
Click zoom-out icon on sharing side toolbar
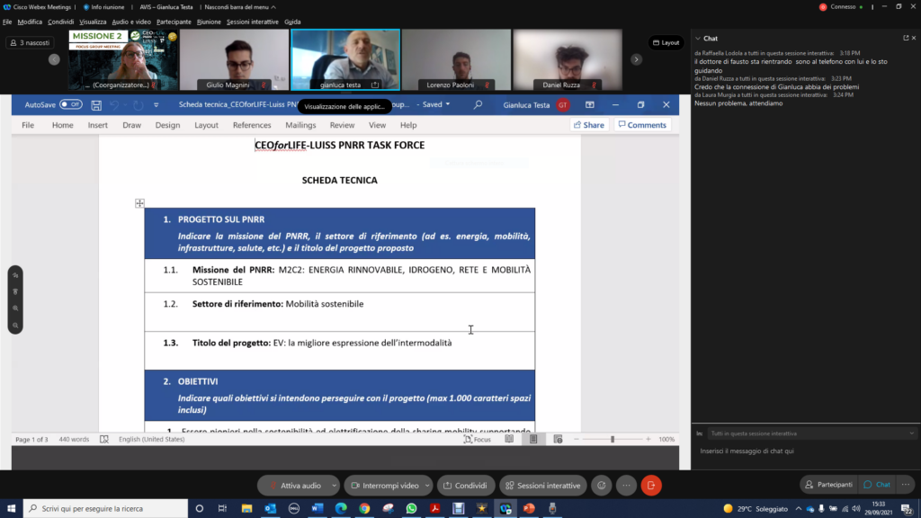pyautogui.click(x=16, y=326)
